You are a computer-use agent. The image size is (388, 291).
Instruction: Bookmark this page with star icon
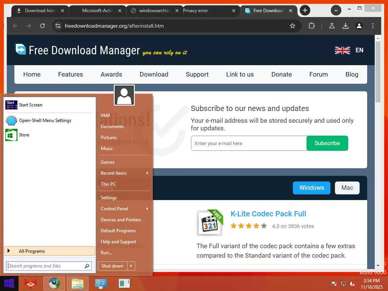(x=293, y=26)
